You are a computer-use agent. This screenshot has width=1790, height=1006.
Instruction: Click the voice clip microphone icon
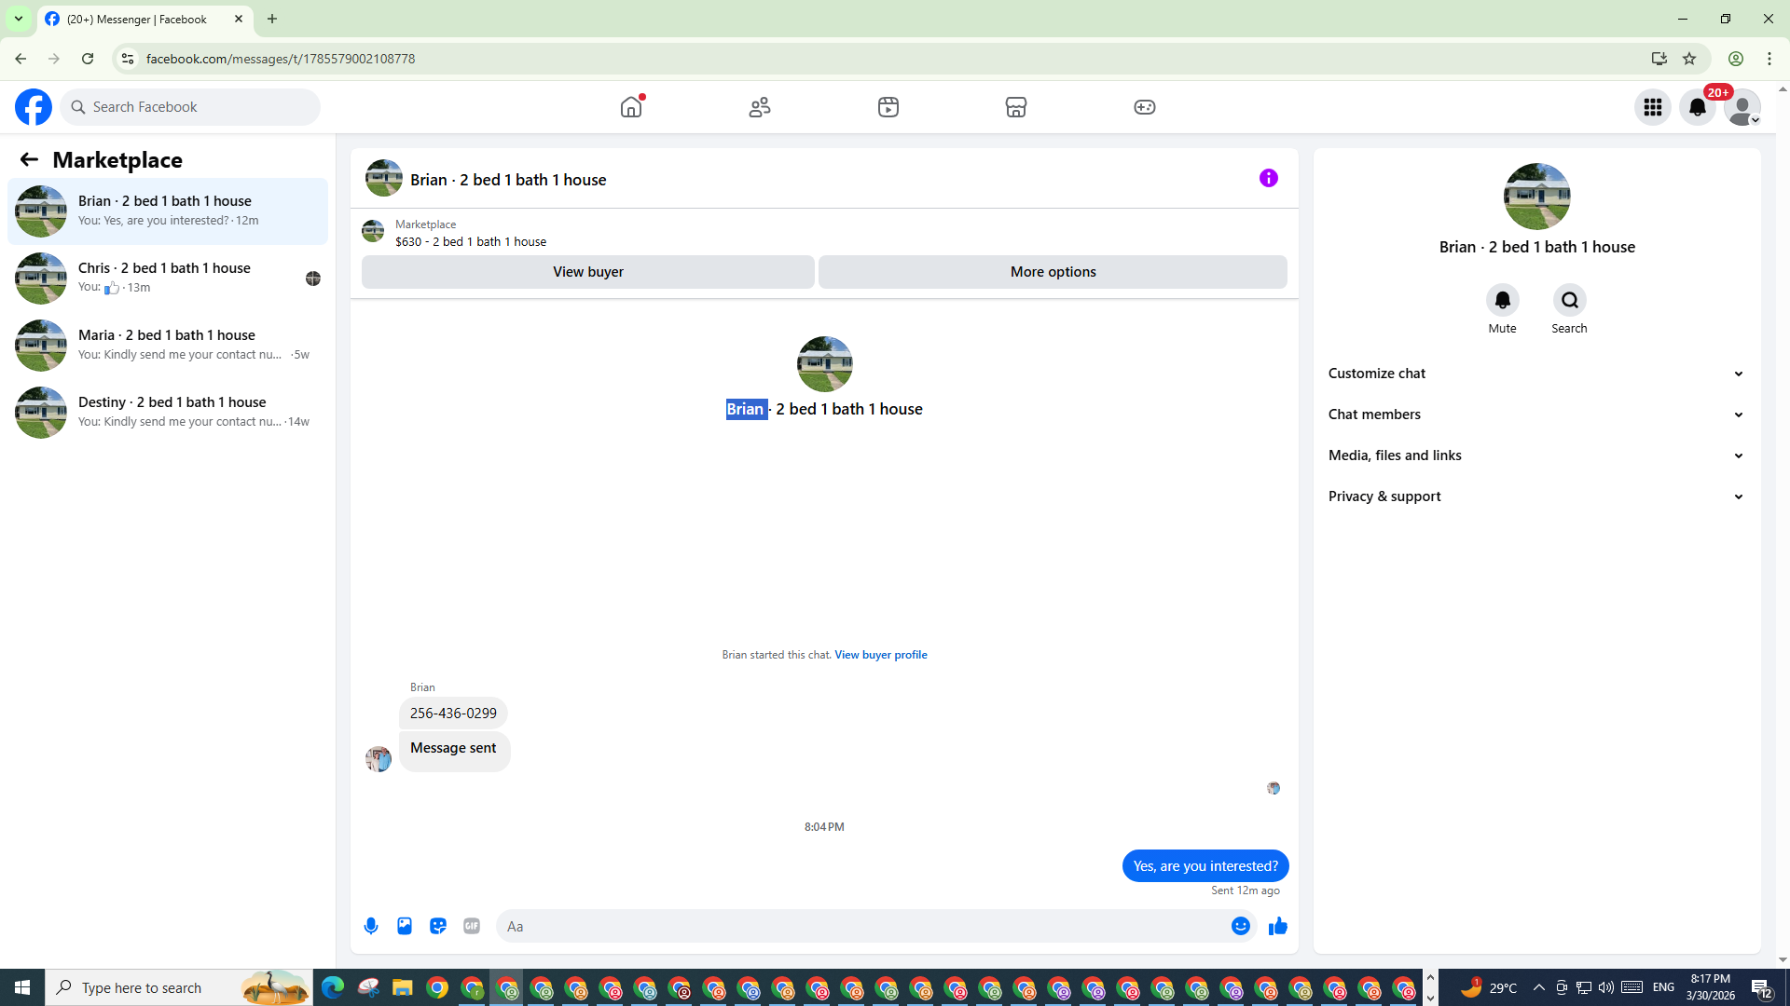pos(371,926)
